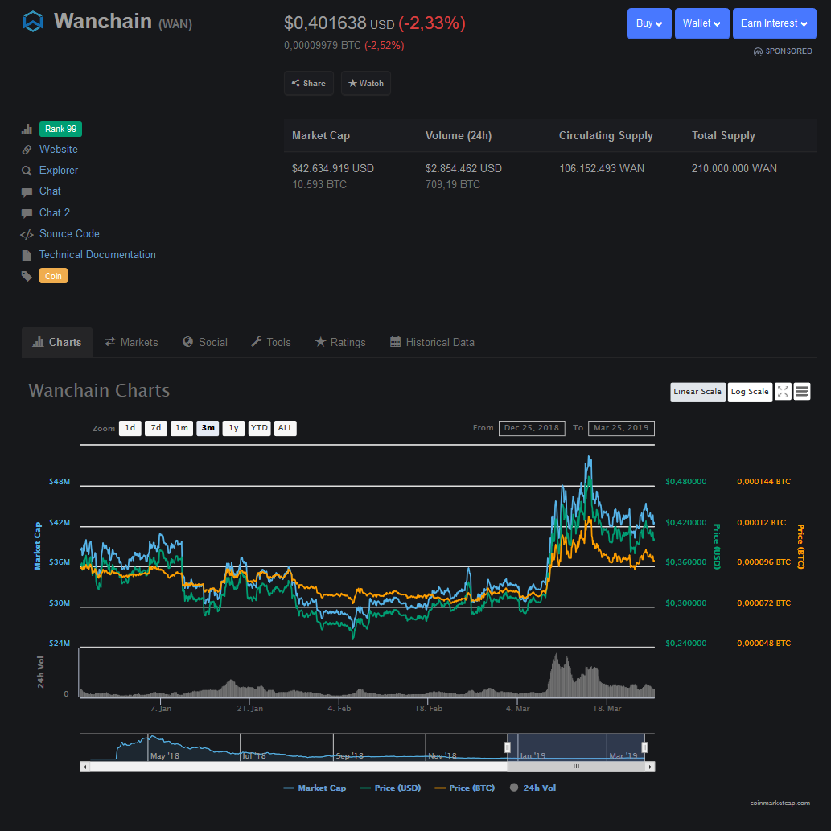Screen dimensions: 831x831
Task: Switch chart to Linear Scale
Action: pyautogui.click(x=697, y=393)
